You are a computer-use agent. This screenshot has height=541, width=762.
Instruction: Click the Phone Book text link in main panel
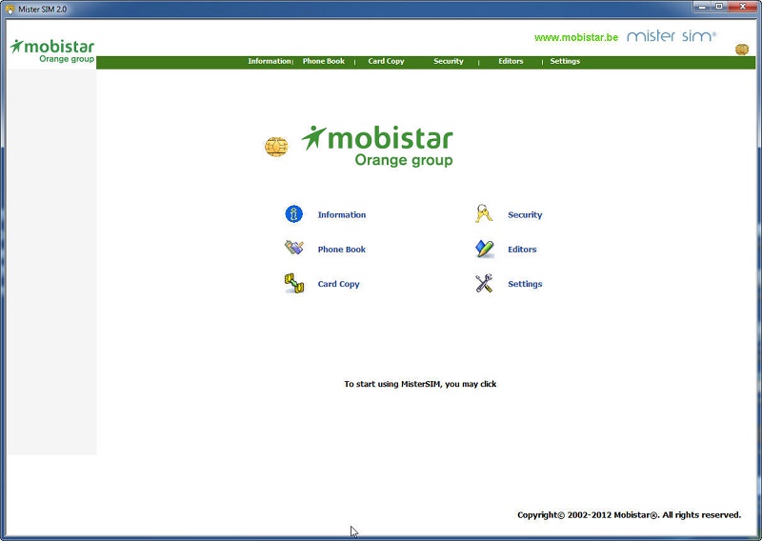[x=341, y=250]
